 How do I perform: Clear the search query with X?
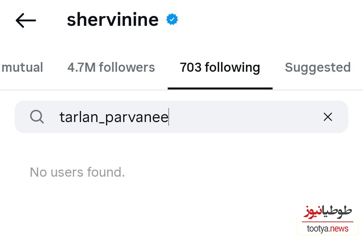(328, 117)
